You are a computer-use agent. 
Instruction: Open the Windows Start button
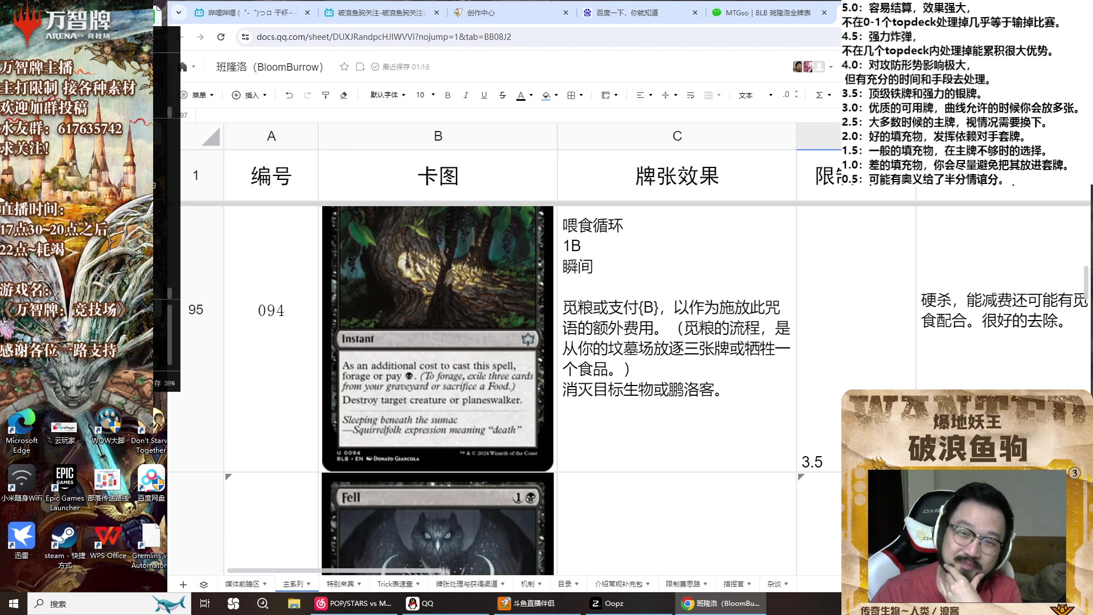(14, 604)
